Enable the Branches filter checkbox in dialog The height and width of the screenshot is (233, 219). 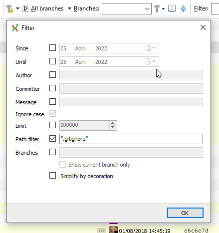point(52,152)
